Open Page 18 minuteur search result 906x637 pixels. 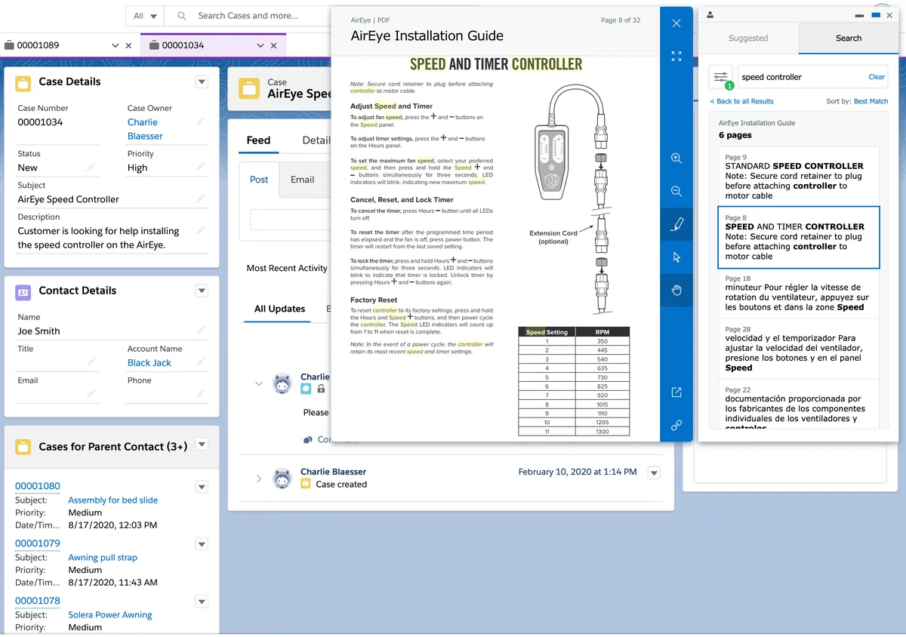[x=799, y=294]
